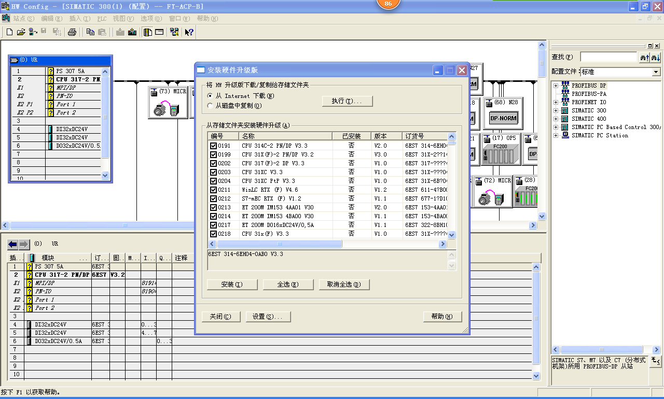Click the 订货号 column header in update list

[x=424, y=136]
